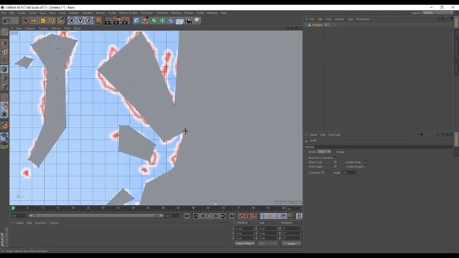Image resolution: width=459 pixels, height=258 pixels.
Task: Open the Window menu
Action: point(212,13)
